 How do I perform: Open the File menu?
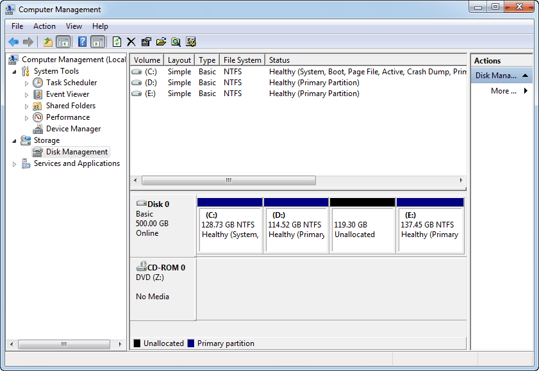coord(17,26)
